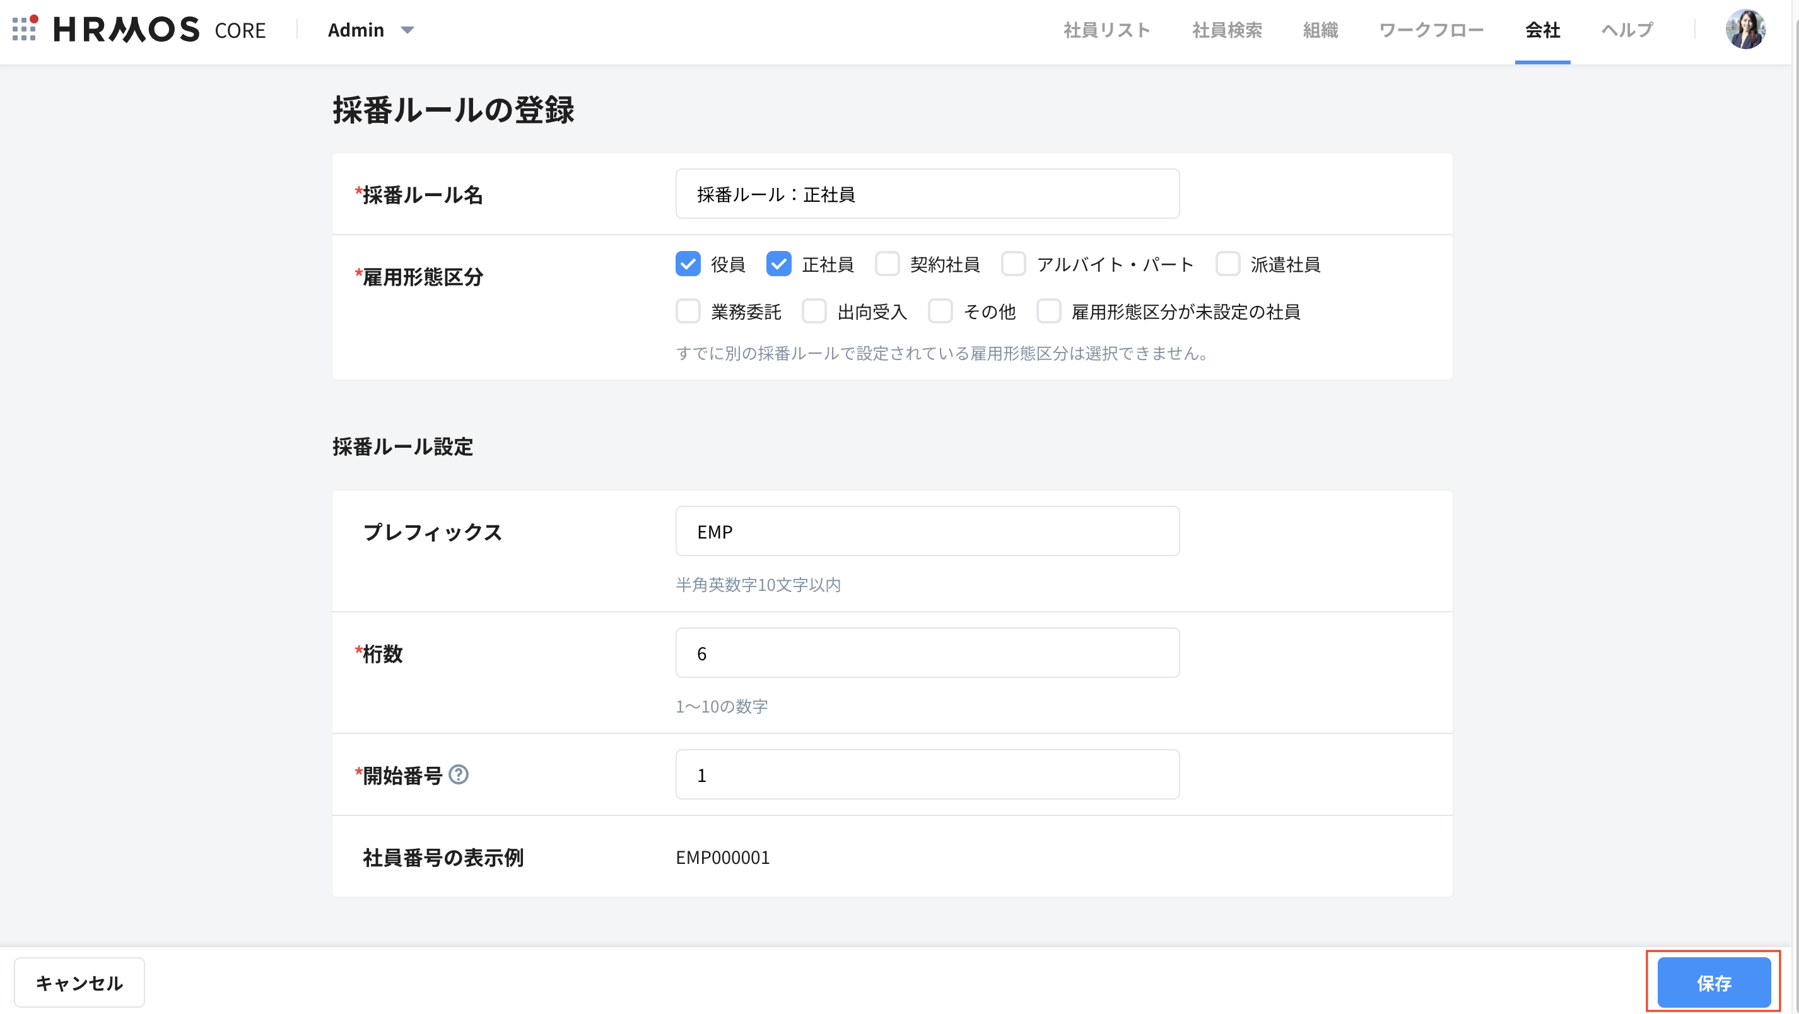Image resolution: width=1799 pixels, height=1014 pixels.
Task: Click the 開始番号 input field
Action: 927,774
